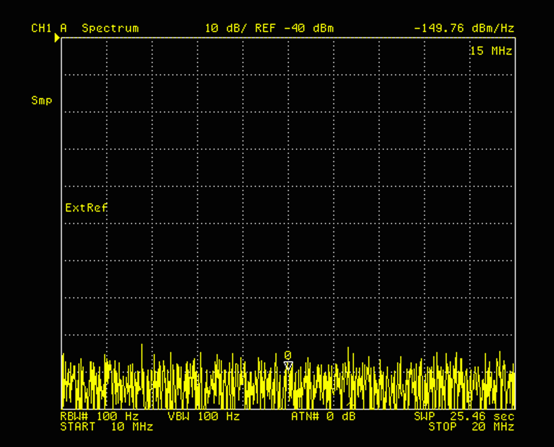Click the 'STOP 20 MHz' frequency label
The image size is (554, 447).
tap(471, 427)
